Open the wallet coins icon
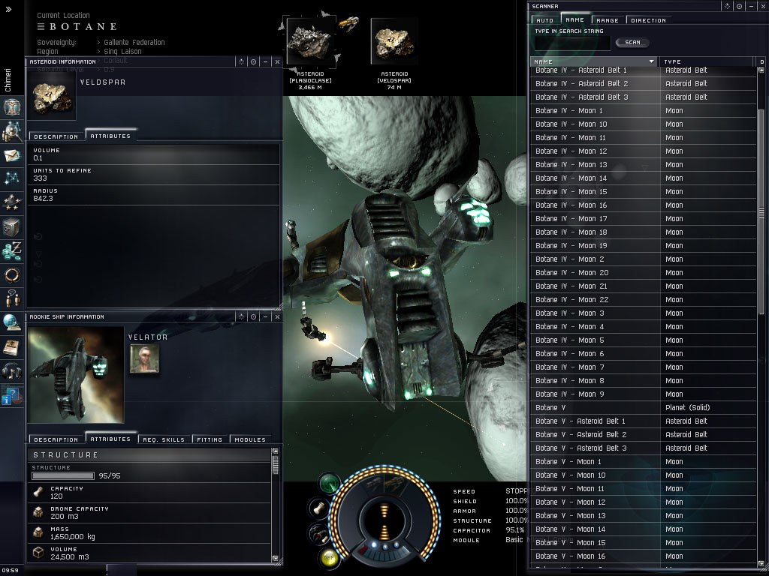 [x=12, y=250]
